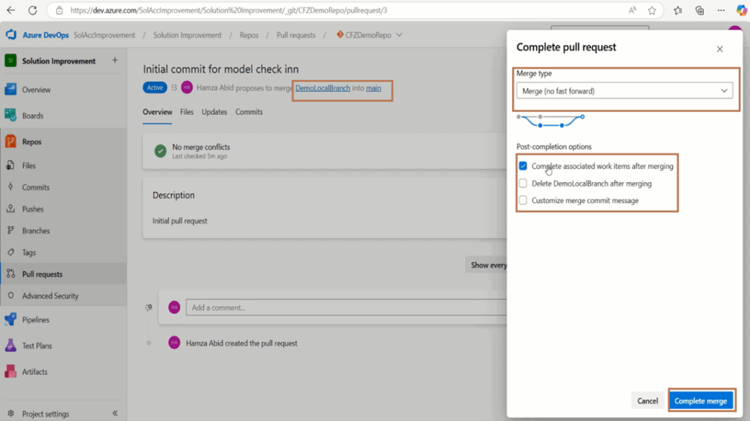The image size is (750, 421).
Task: Open the DemoLocalBranch link
Action: 322,88
